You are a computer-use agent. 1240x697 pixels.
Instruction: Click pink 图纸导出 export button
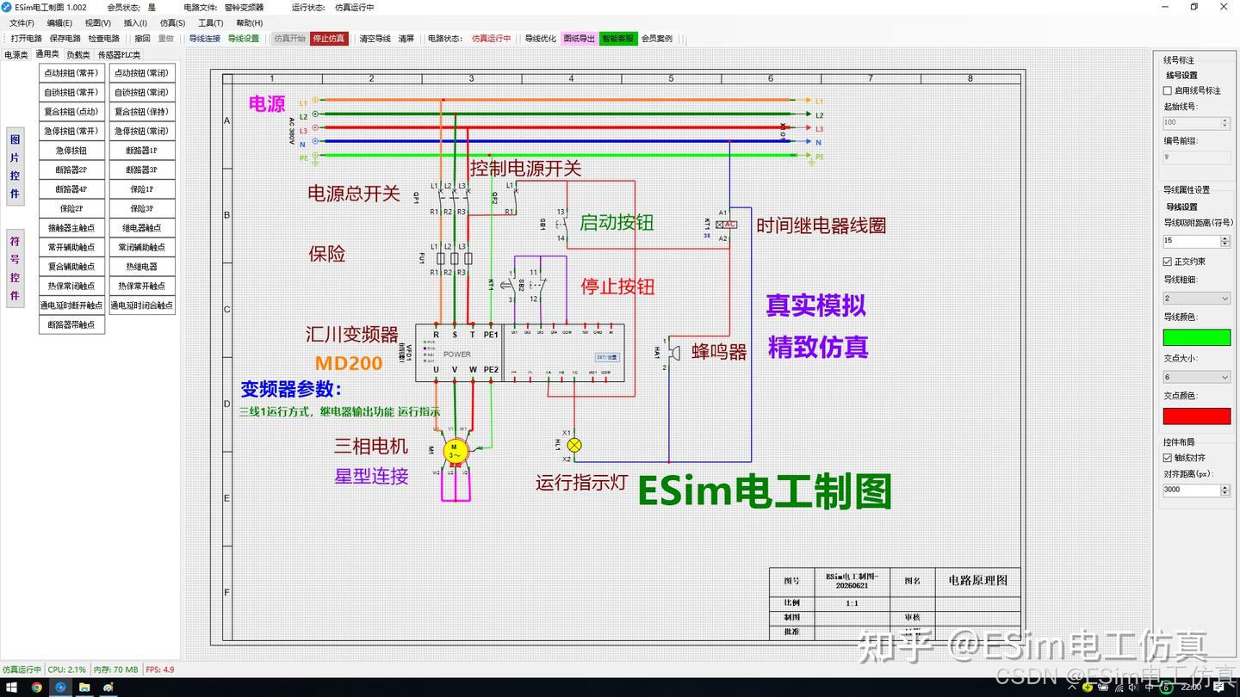click(x=580, y=39)
